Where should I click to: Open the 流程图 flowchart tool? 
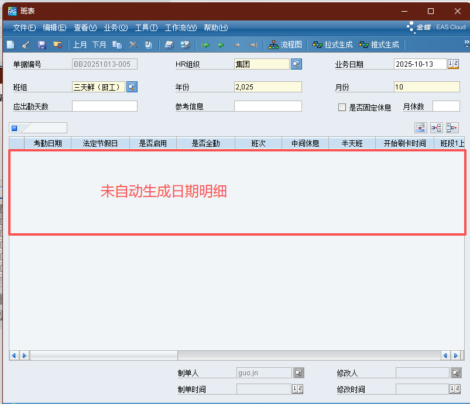(286, 44)
